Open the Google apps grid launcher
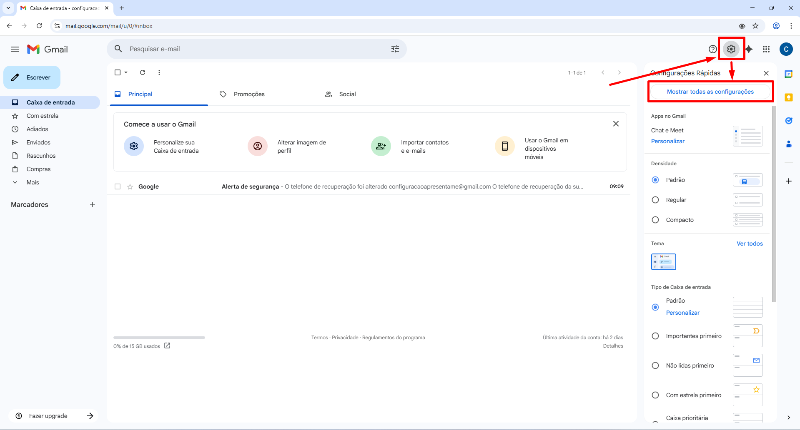 tap(766, 49)
